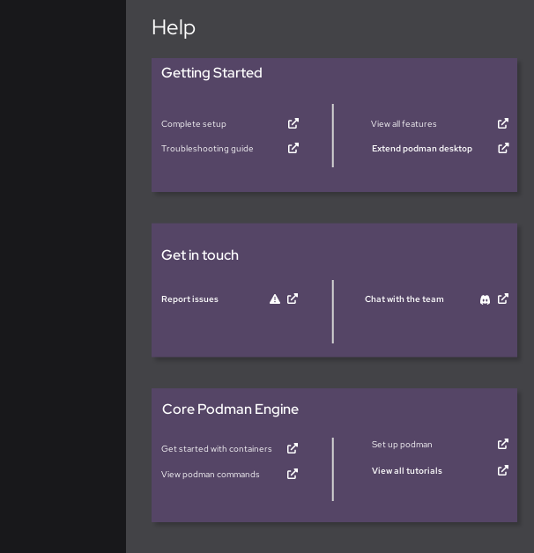Viewport: 534px width, 553px height.
Task: Open external link icon beside View all tutorials
Action: [503, 470]
